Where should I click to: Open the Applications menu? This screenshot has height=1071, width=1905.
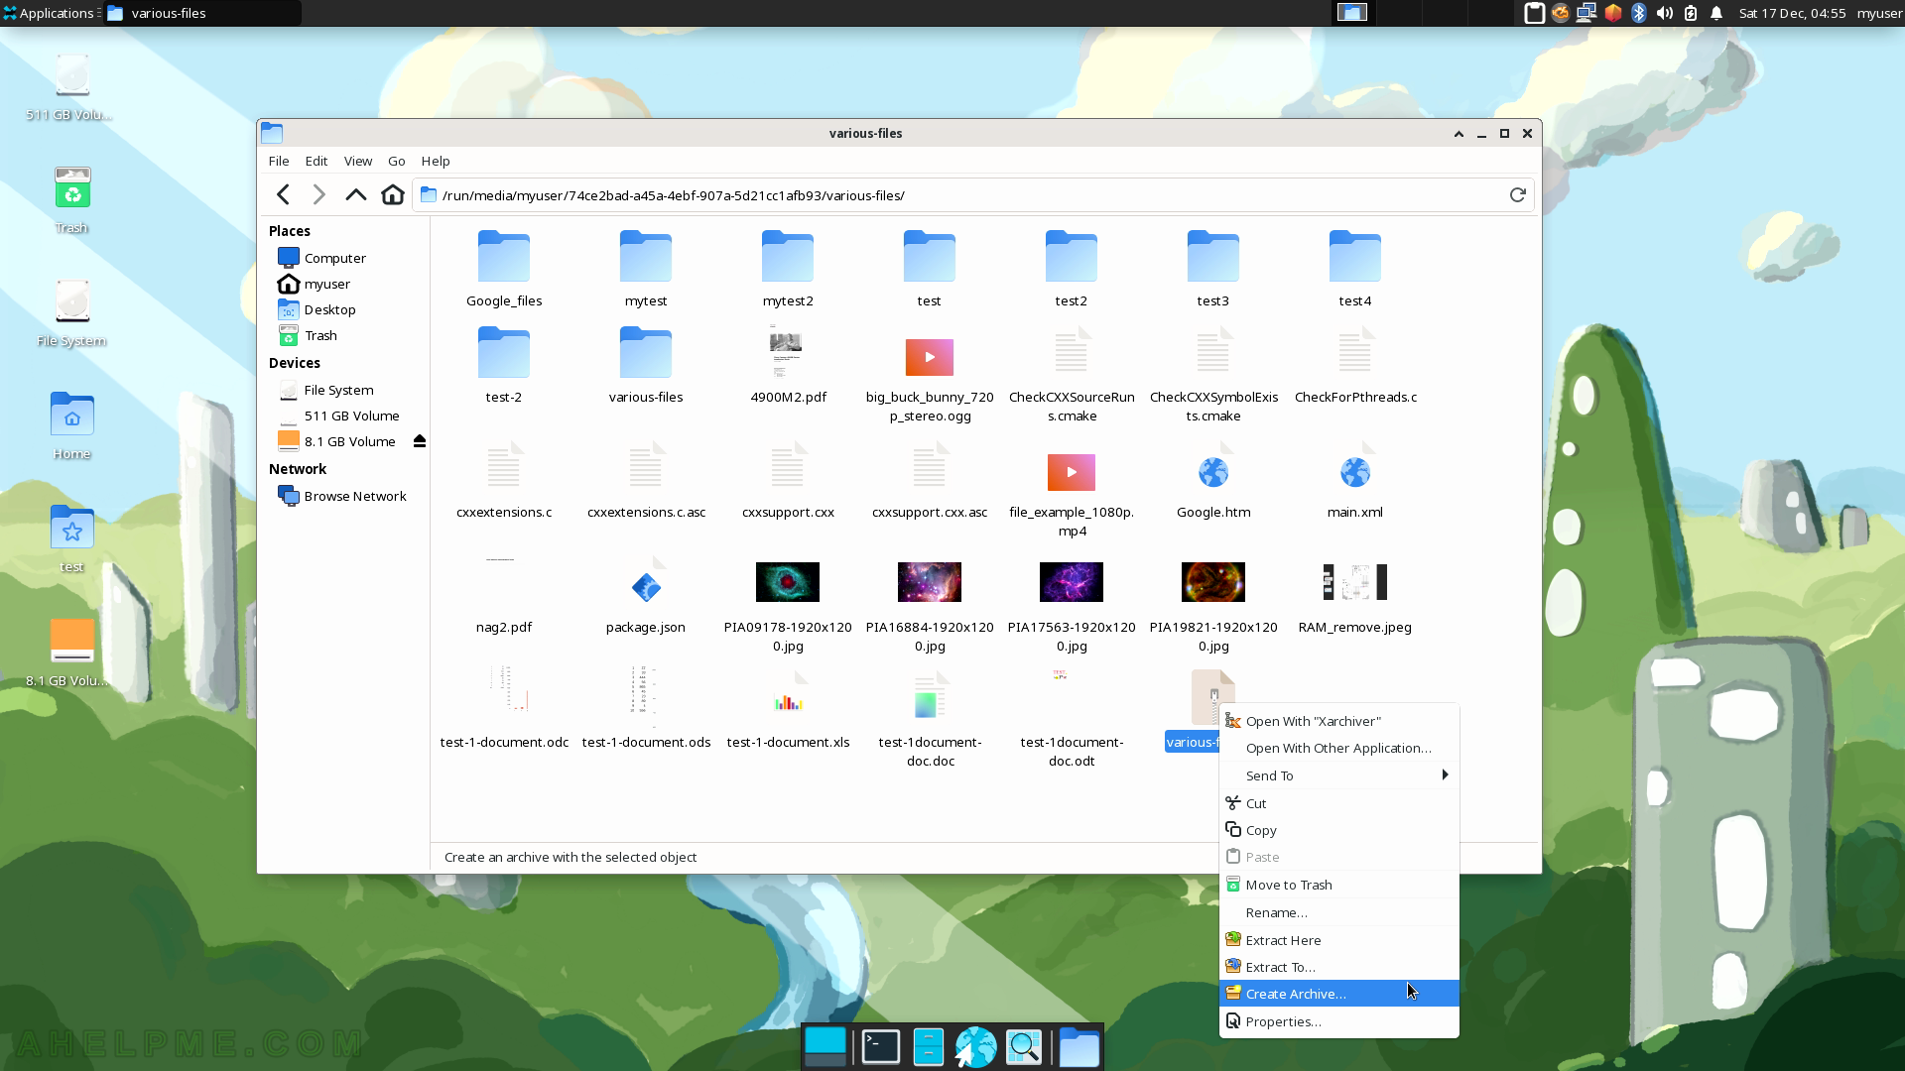click(x=50, y=13)
